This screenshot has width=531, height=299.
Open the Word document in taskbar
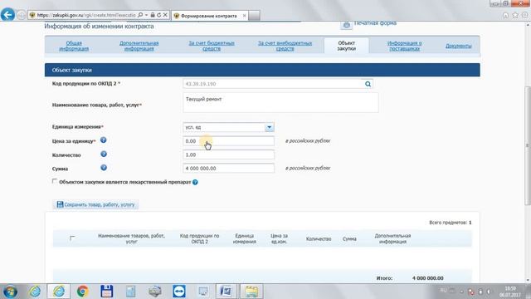tap(226, 292)
